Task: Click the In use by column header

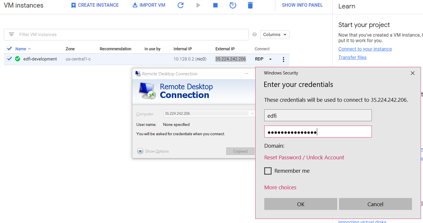Action: pos(152,49)
